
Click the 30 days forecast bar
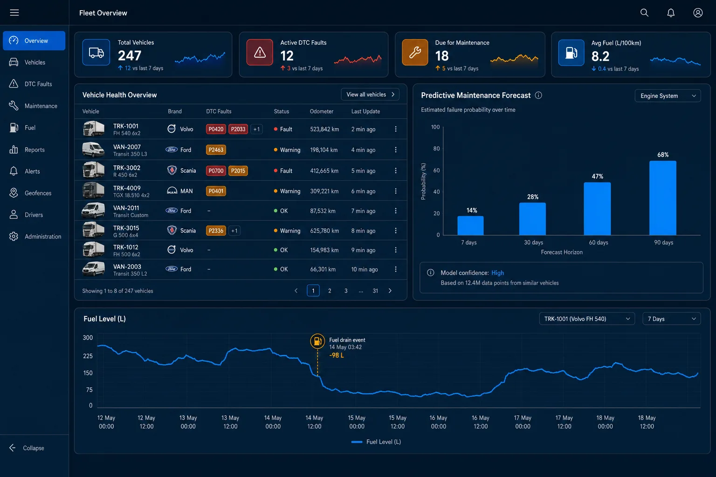tap(532, 219)
